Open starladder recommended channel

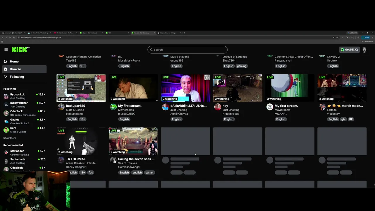[x=24, y=153]
